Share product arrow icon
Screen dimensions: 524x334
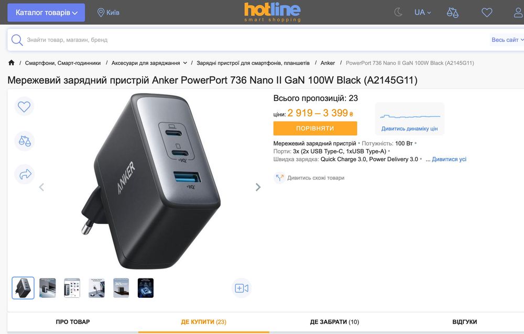tap(25, 174)
